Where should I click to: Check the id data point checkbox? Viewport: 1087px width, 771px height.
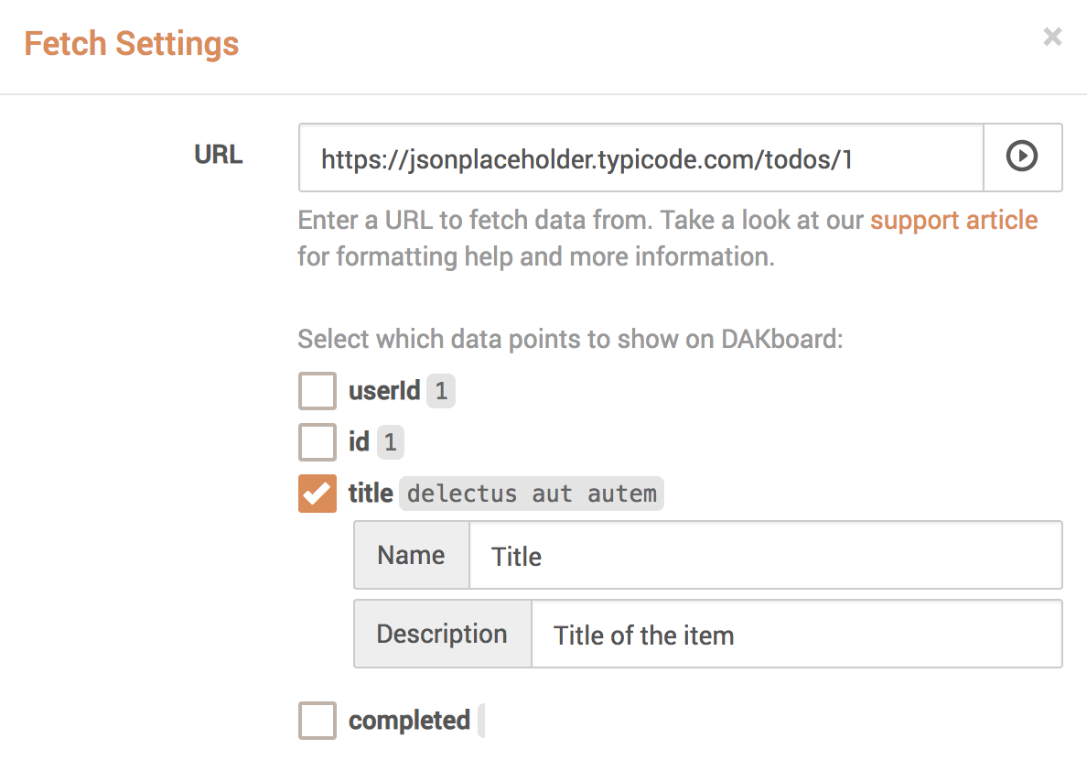point(317,442)
